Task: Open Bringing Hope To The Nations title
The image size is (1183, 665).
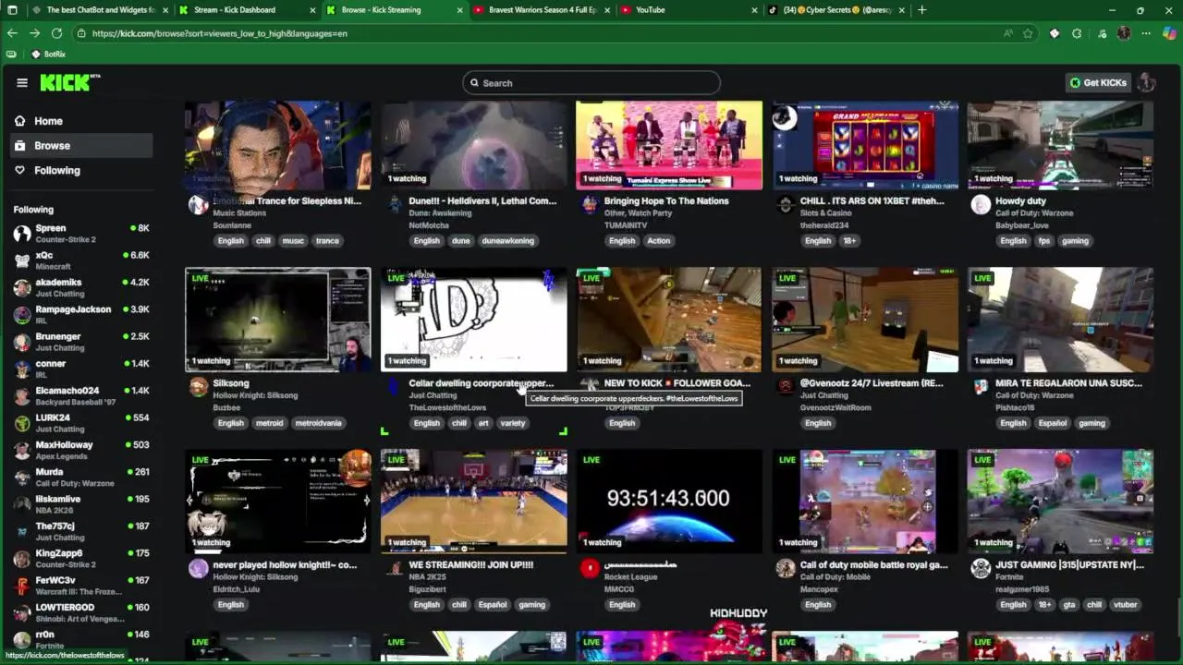Action: click(666, 200)
